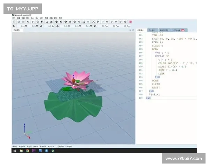Select the top-face cube view icon
Viewport: 209px width, 167px height.
click(70, 22)
